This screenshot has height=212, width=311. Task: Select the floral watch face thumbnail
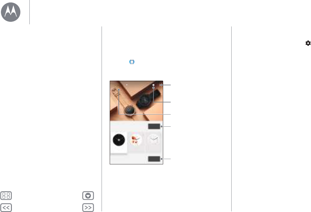click(136, 140)
